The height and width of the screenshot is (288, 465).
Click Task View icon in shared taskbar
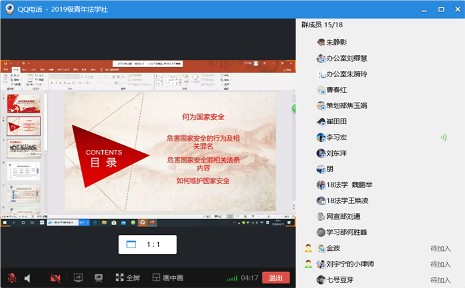point(33,222)
